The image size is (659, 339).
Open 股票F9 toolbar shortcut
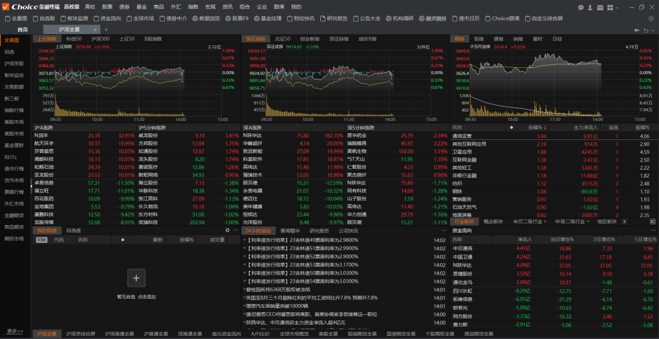pyautogui.click(x=236, y=19)
